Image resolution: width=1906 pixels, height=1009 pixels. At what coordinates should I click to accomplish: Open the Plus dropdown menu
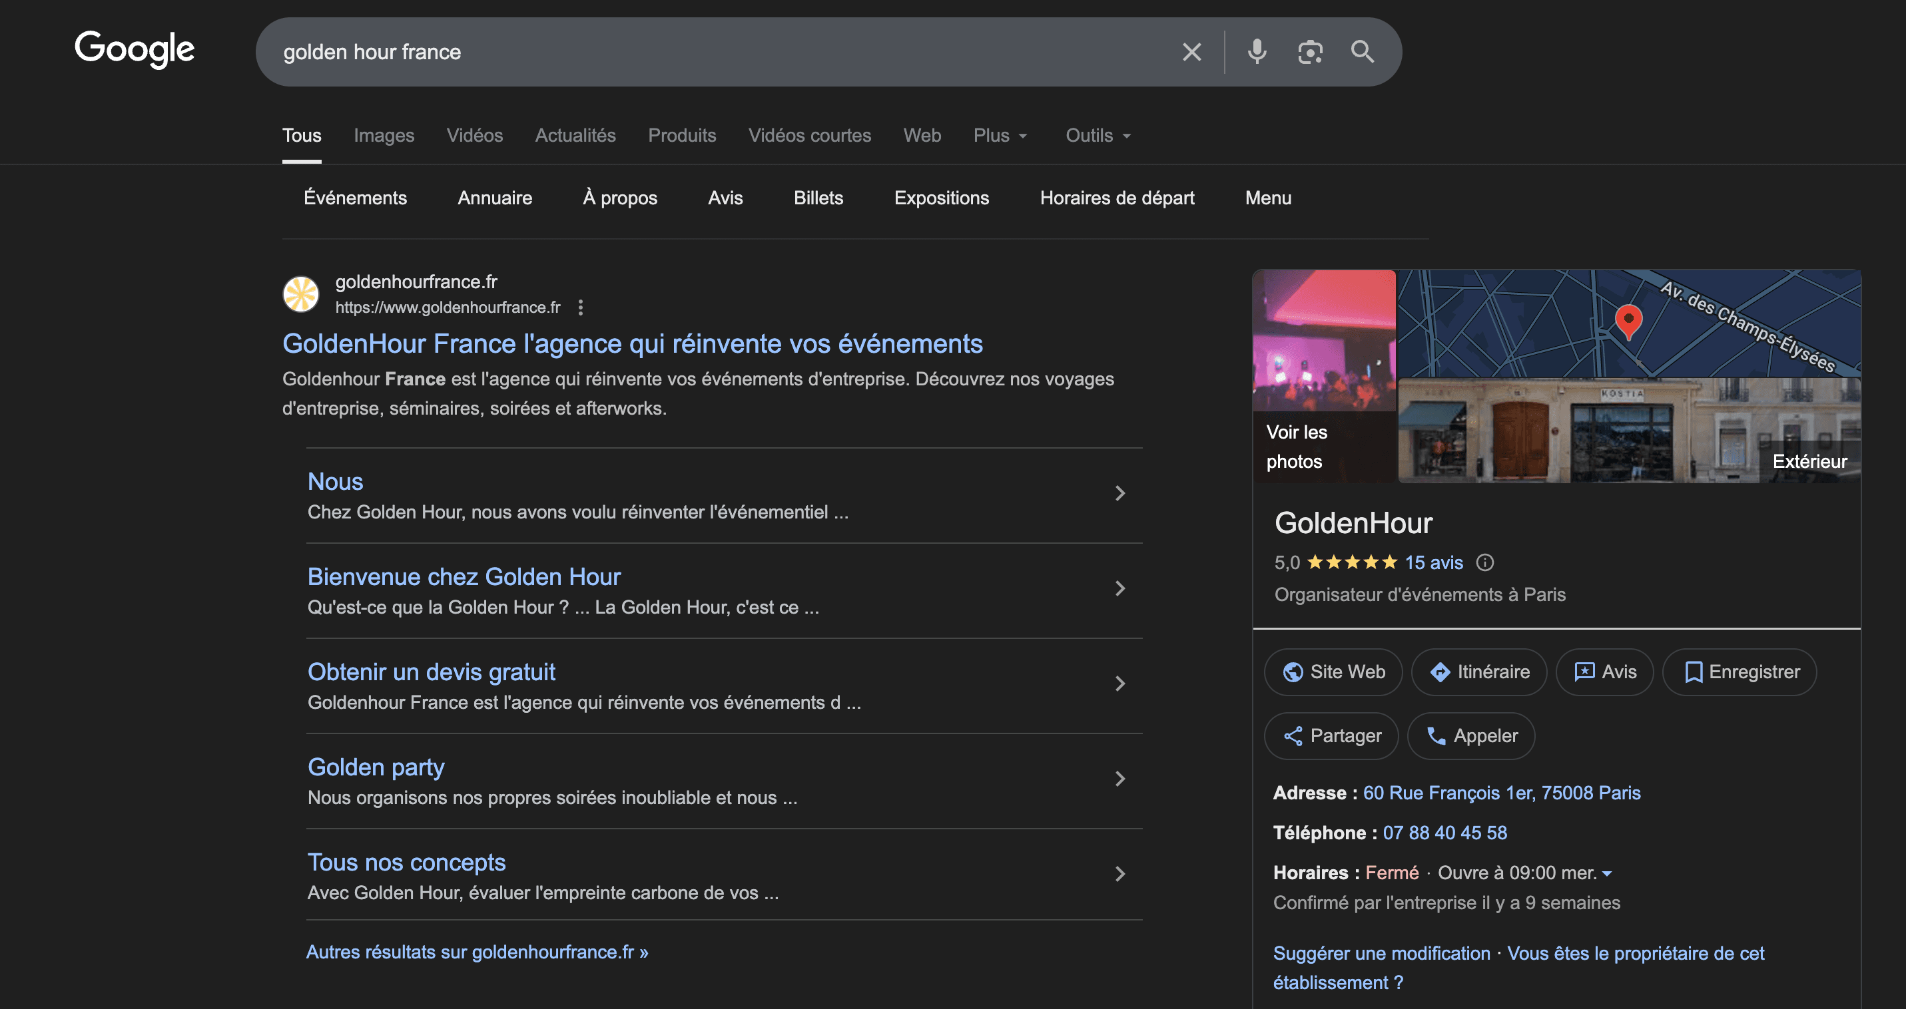1000,135
